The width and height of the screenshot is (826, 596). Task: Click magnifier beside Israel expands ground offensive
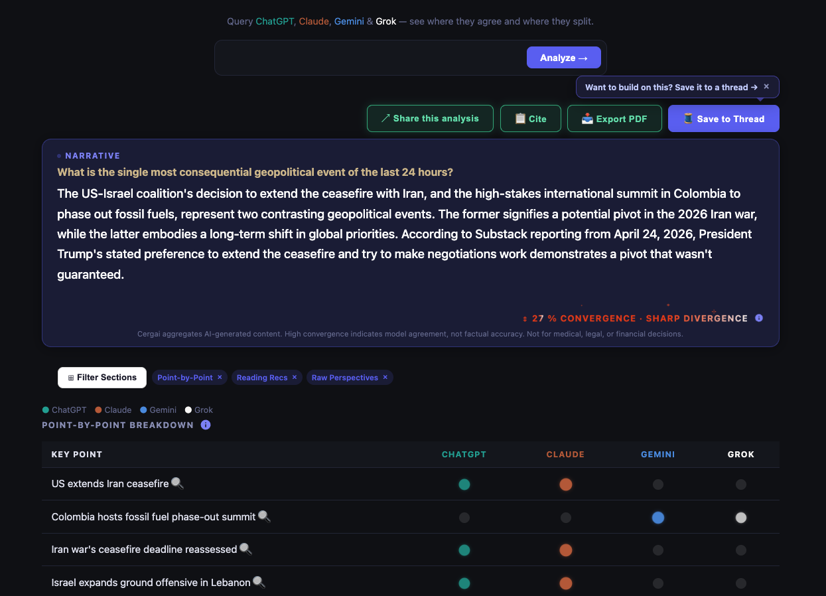tap(259, 582)
